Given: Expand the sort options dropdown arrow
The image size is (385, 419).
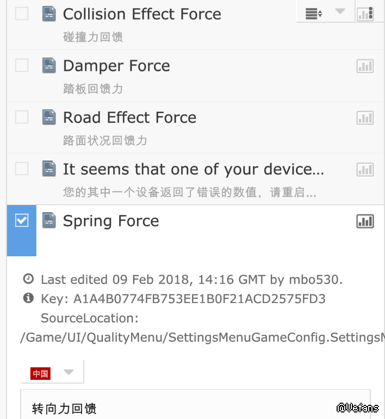Looking at the screenshot, I should [340, 11].
